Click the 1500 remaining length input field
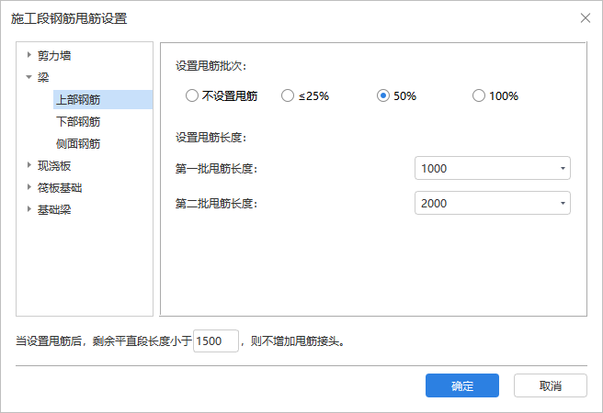The width and height of the screenshot is (603, 413). point(216,340)
